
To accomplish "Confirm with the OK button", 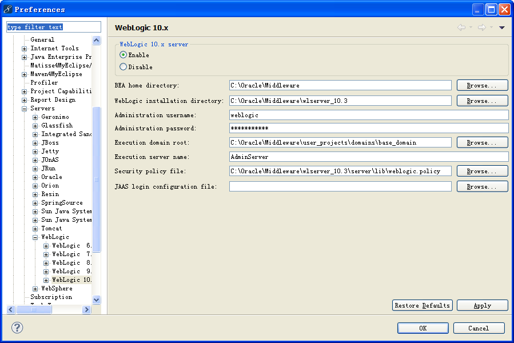I will (x=423, y=328).
